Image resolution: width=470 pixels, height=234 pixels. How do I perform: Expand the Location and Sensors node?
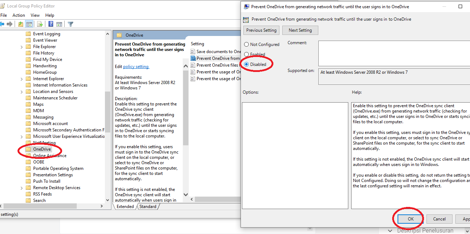pyautogui.click(x=22, y=92)
